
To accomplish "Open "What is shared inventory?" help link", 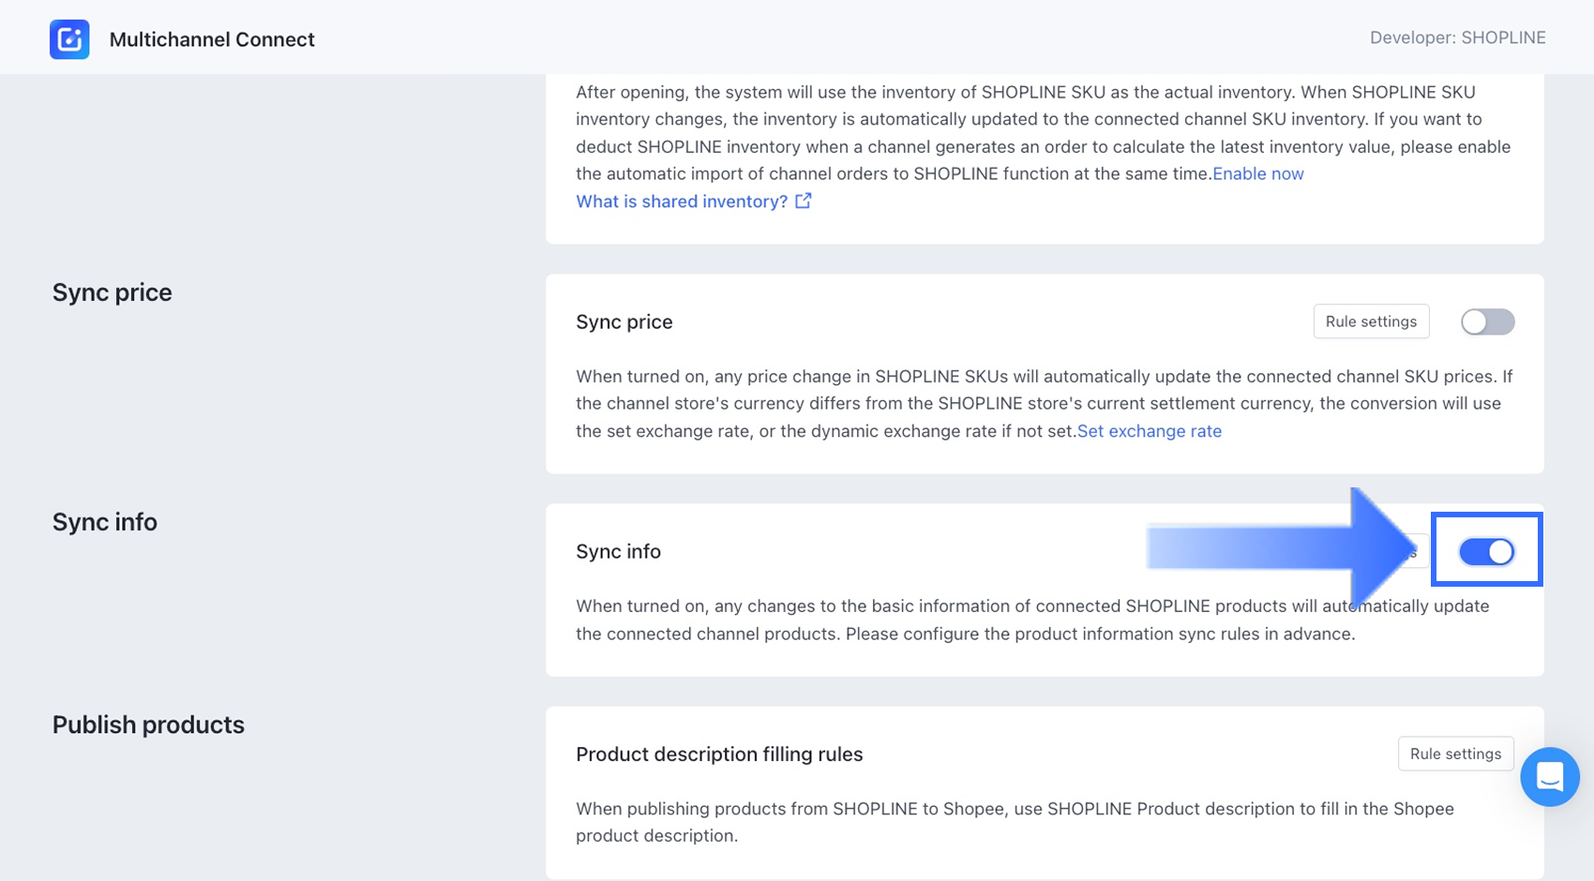I will tap(682, 202).
